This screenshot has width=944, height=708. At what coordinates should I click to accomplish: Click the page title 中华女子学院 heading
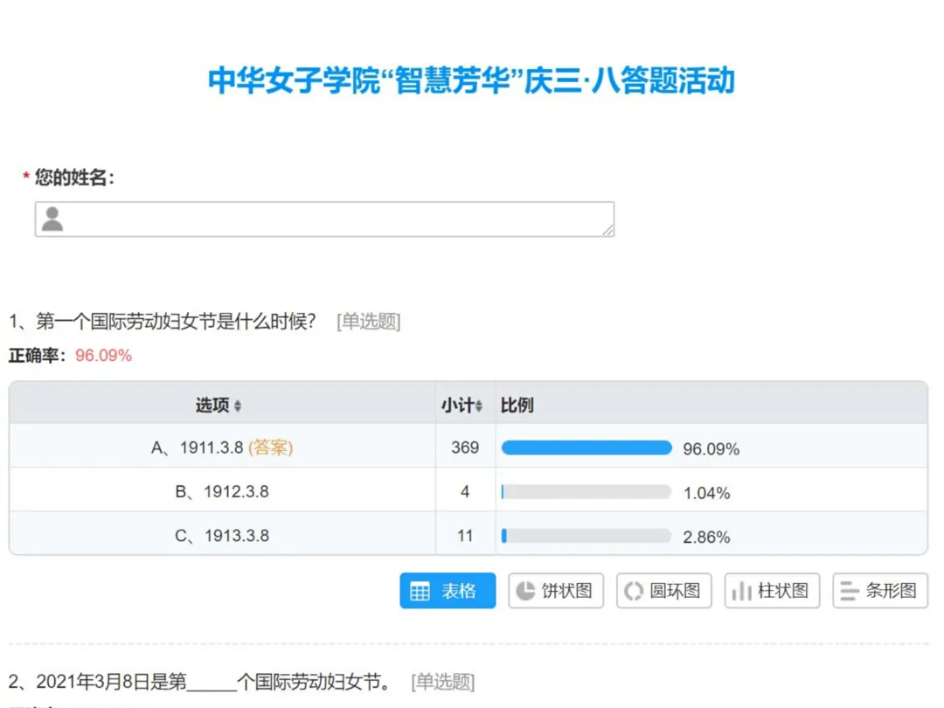coord(471,80)
